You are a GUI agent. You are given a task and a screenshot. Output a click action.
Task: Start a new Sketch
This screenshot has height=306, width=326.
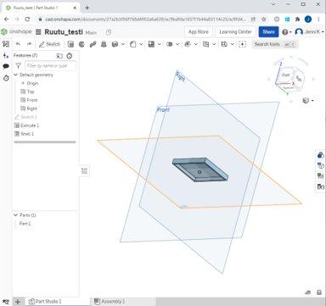click(x=49, y=44)
